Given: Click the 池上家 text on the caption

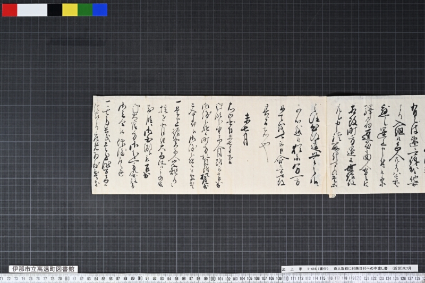Looking at the screenshot, I should click(x=292, y=269).
